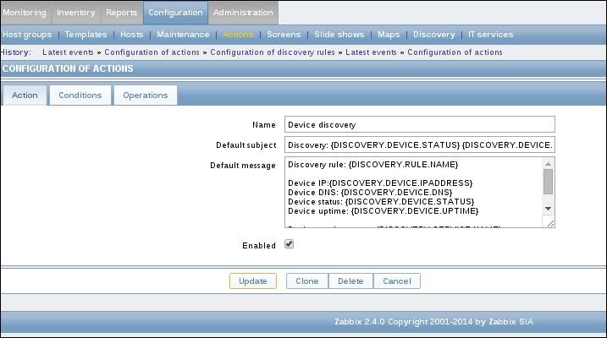
Task: Click into the Name input field
Action: tap(419, 124)
